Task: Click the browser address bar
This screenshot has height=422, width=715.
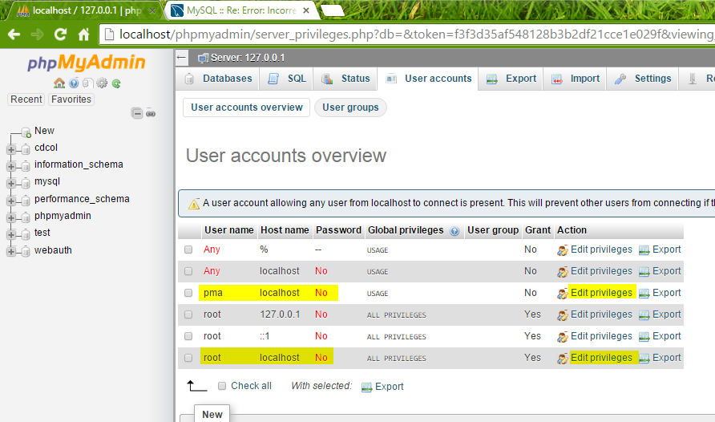Action: 407,34
